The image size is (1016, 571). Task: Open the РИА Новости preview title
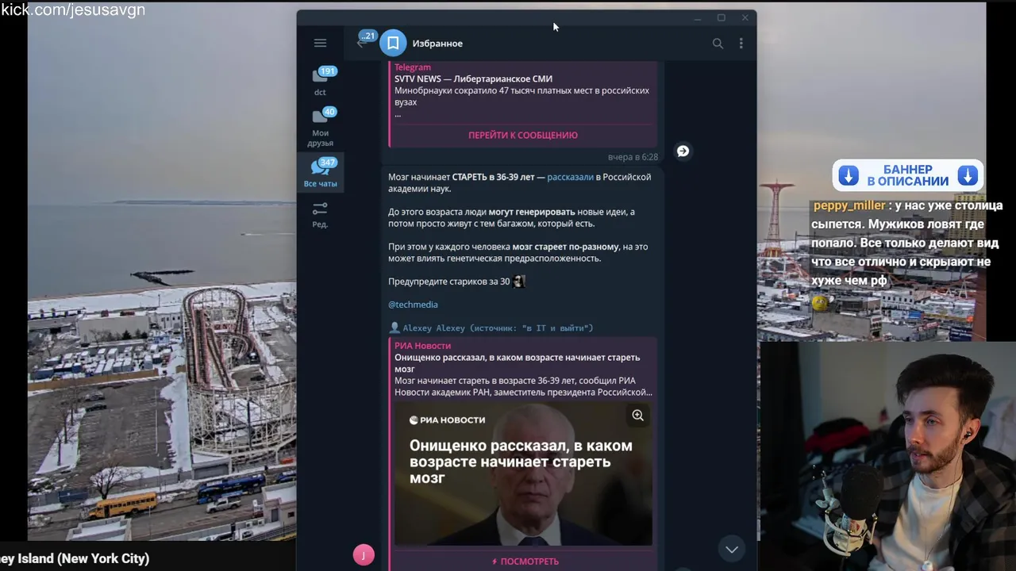422,346
